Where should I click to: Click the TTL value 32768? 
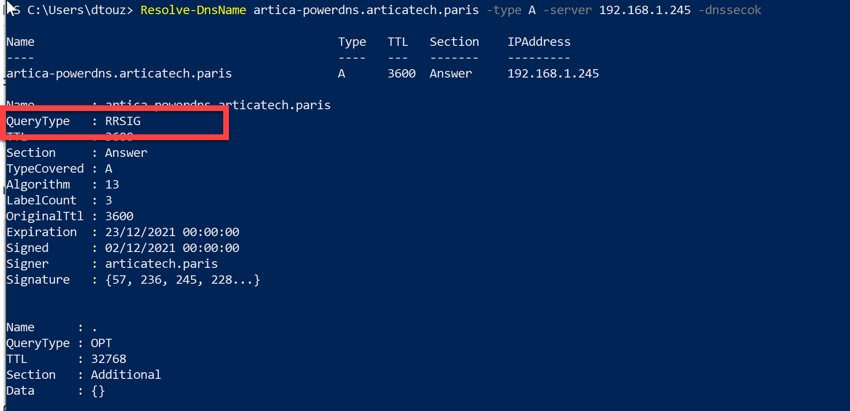[x=109, y=359]
